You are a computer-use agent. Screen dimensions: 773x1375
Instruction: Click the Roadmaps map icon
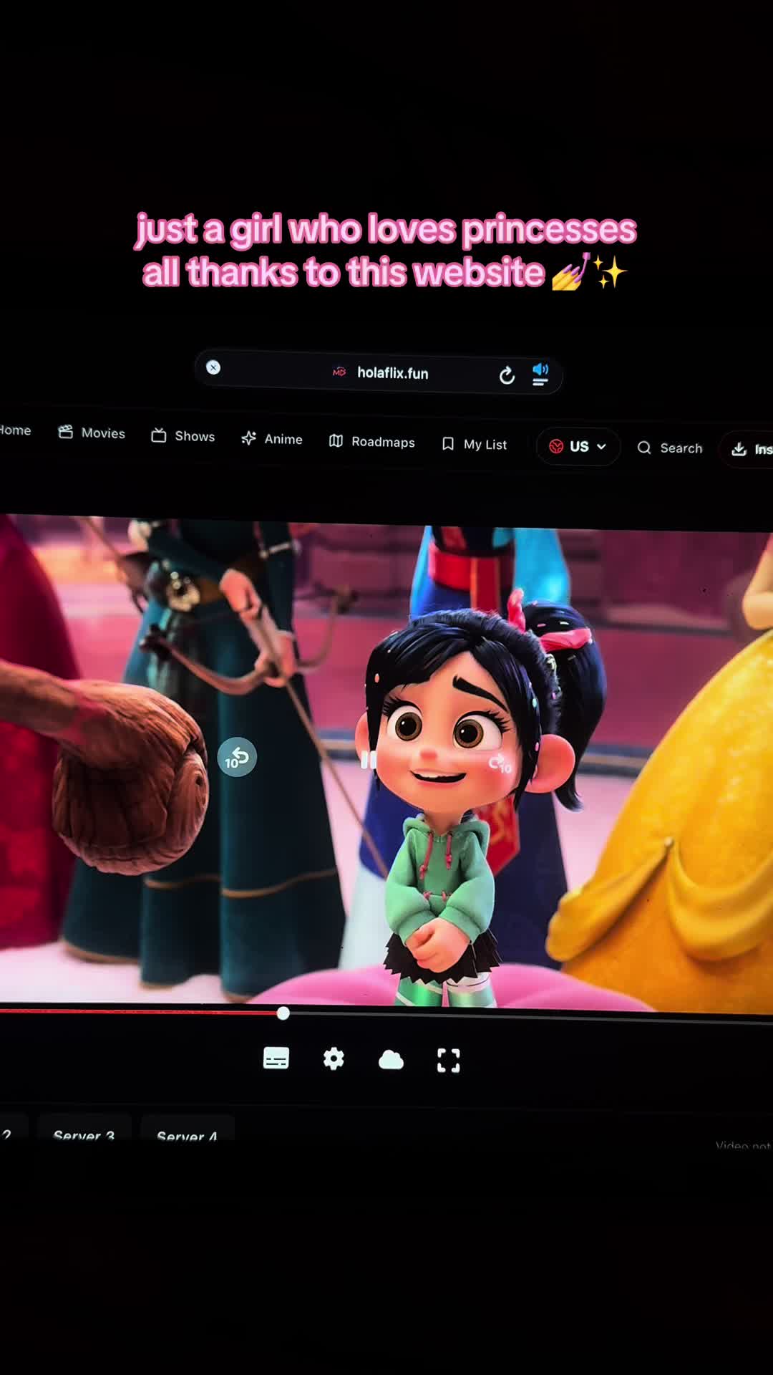point(336,441)
